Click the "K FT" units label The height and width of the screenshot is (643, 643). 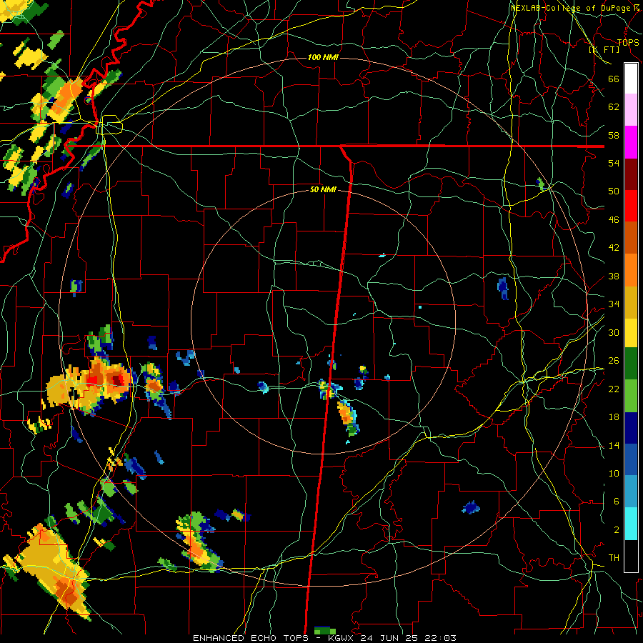(604, 49)
